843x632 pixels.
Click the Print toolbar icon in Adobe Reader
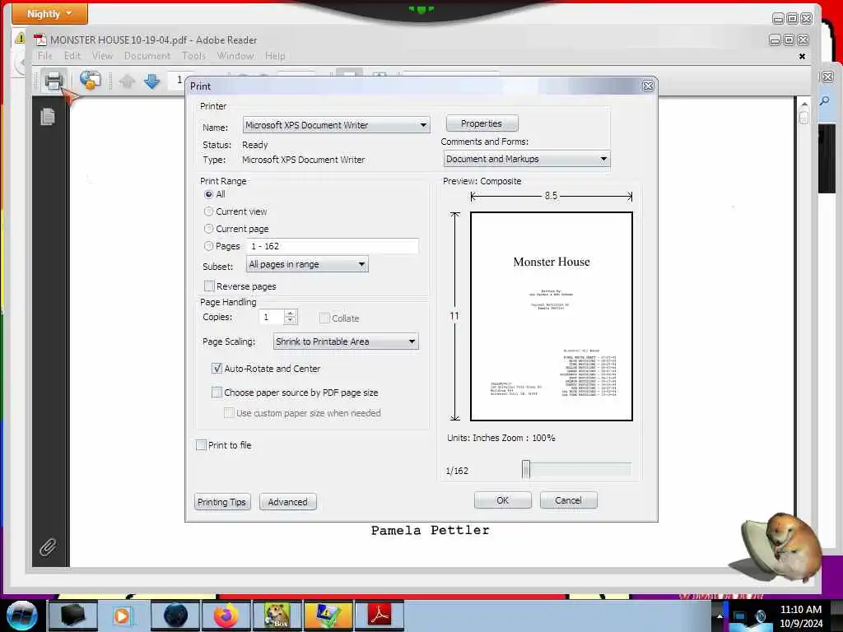click(54, 81)
